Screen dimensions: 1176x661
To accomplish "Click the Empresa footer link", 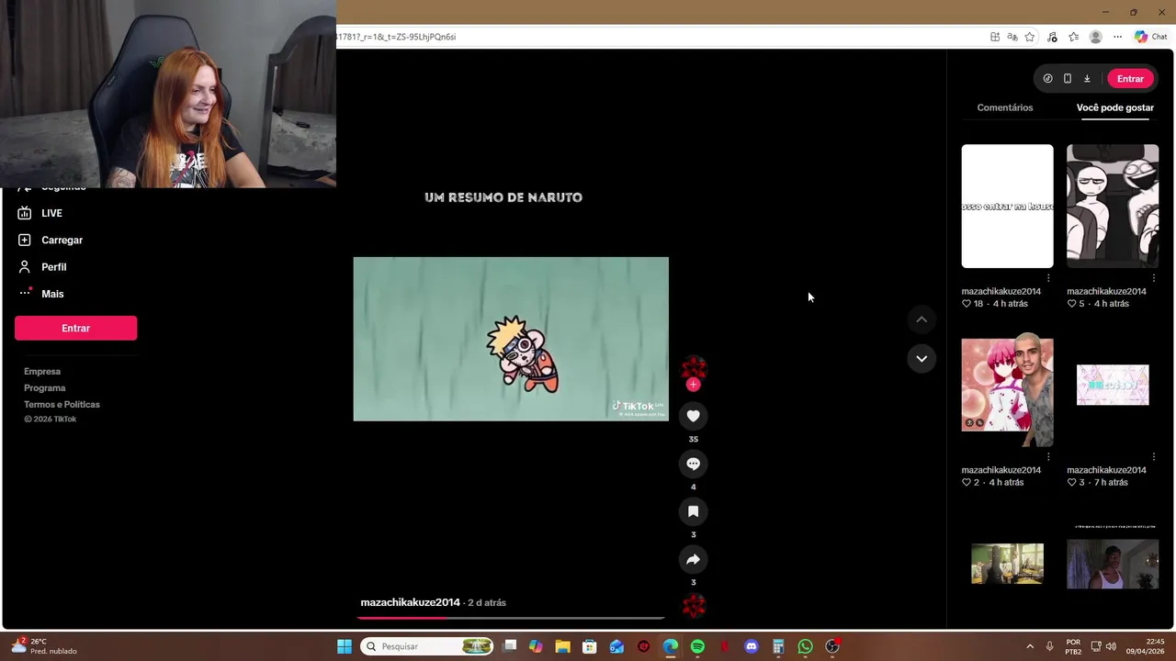I will tap(42, 372).
